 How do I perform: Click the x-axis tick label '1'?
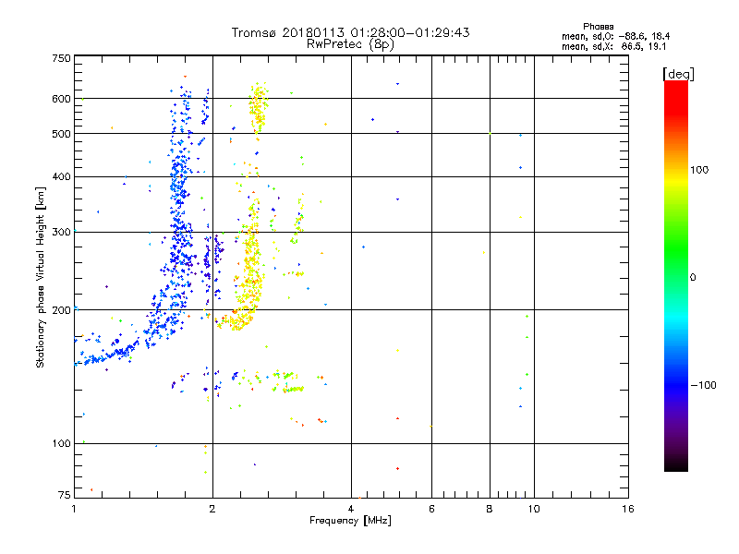click(74, 509)
